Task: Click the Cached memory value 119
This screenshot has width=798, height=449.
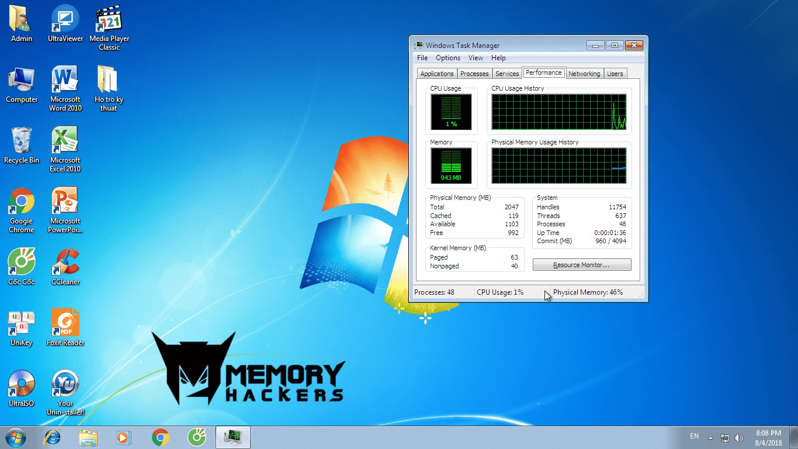Action: (x=514, y=216)
